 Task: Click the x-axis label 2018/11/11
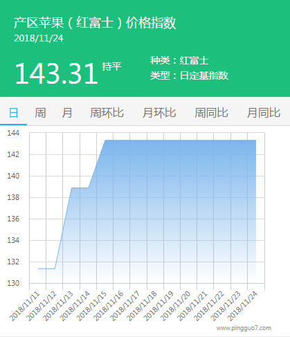coord(24,307)
